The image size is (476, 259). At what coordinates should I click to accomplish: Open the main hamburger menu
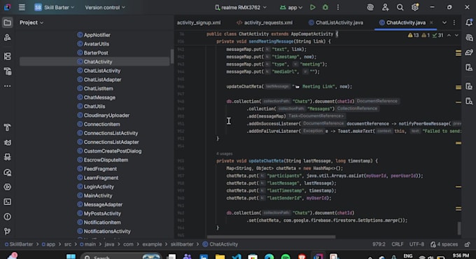(x=22, y=7)
